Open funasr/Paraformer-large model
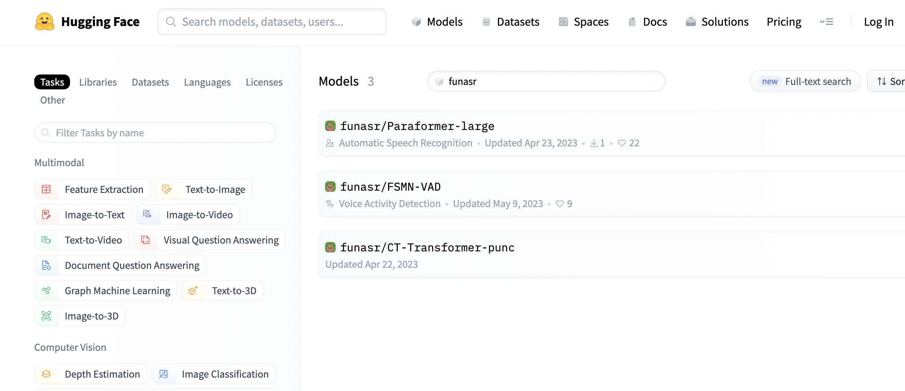The width and height of the screenshot is (905, 391). click(x=417, y=126)
